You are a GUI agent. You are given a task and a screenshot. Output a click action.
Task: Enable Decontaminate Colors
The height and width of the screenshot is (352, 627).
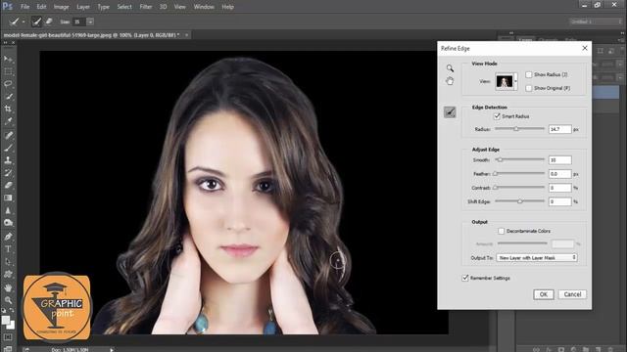[x=501, y=231]
